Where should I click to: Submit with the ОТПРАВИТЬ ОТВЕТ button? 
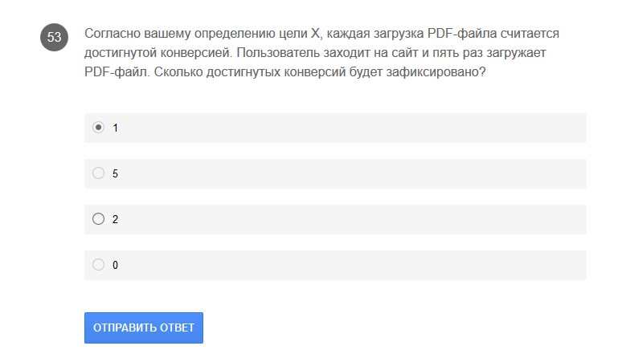[144, 328]
